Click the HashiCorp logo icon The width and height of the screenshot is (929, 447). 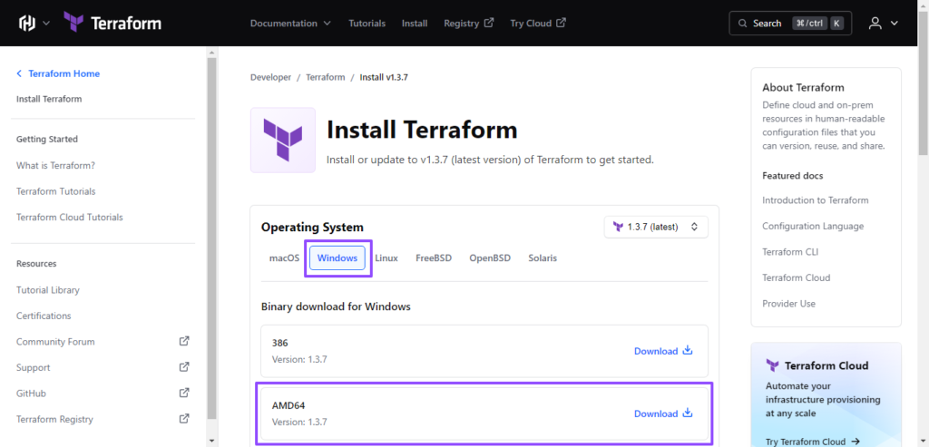(x=27, y=23)
